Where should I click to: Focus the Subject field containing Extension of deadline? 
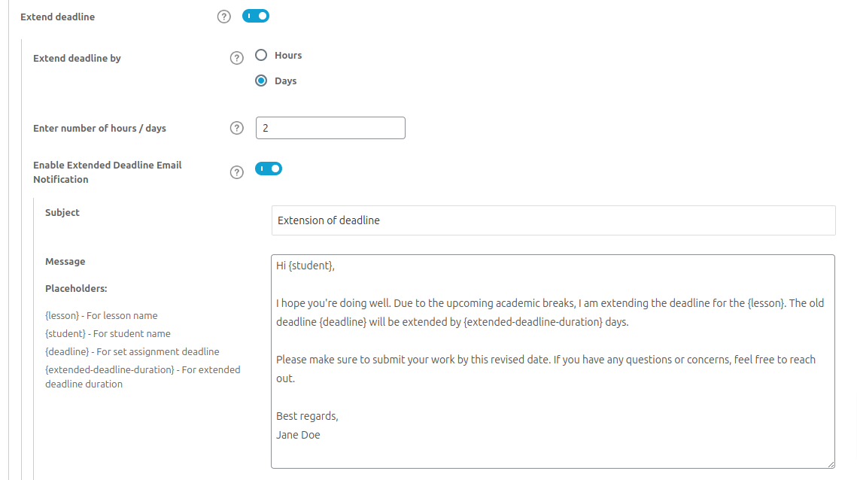[x=553, y=220]
